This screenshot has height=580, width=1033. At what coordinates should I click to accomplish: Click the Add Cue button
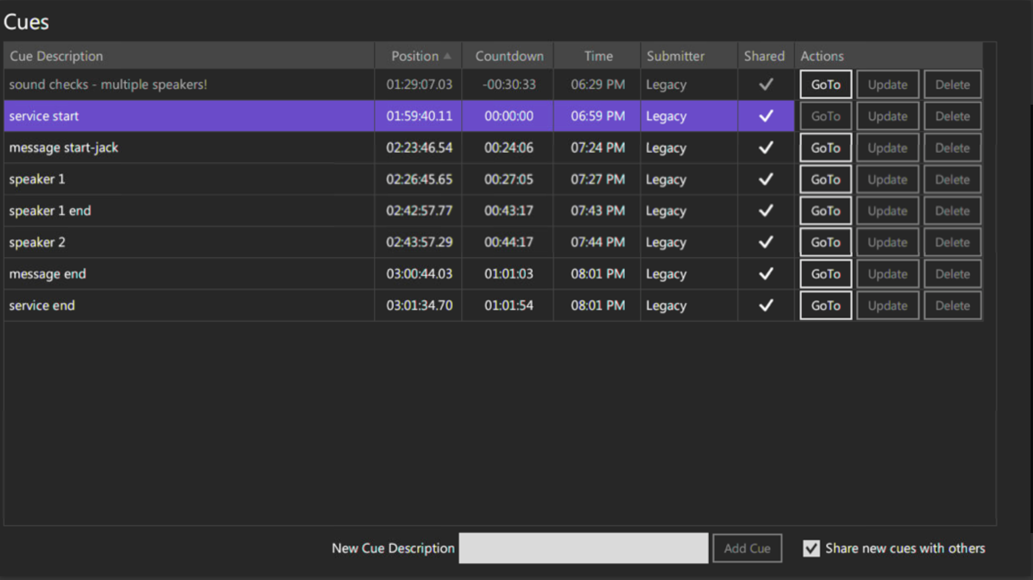[x=747, y=548]
